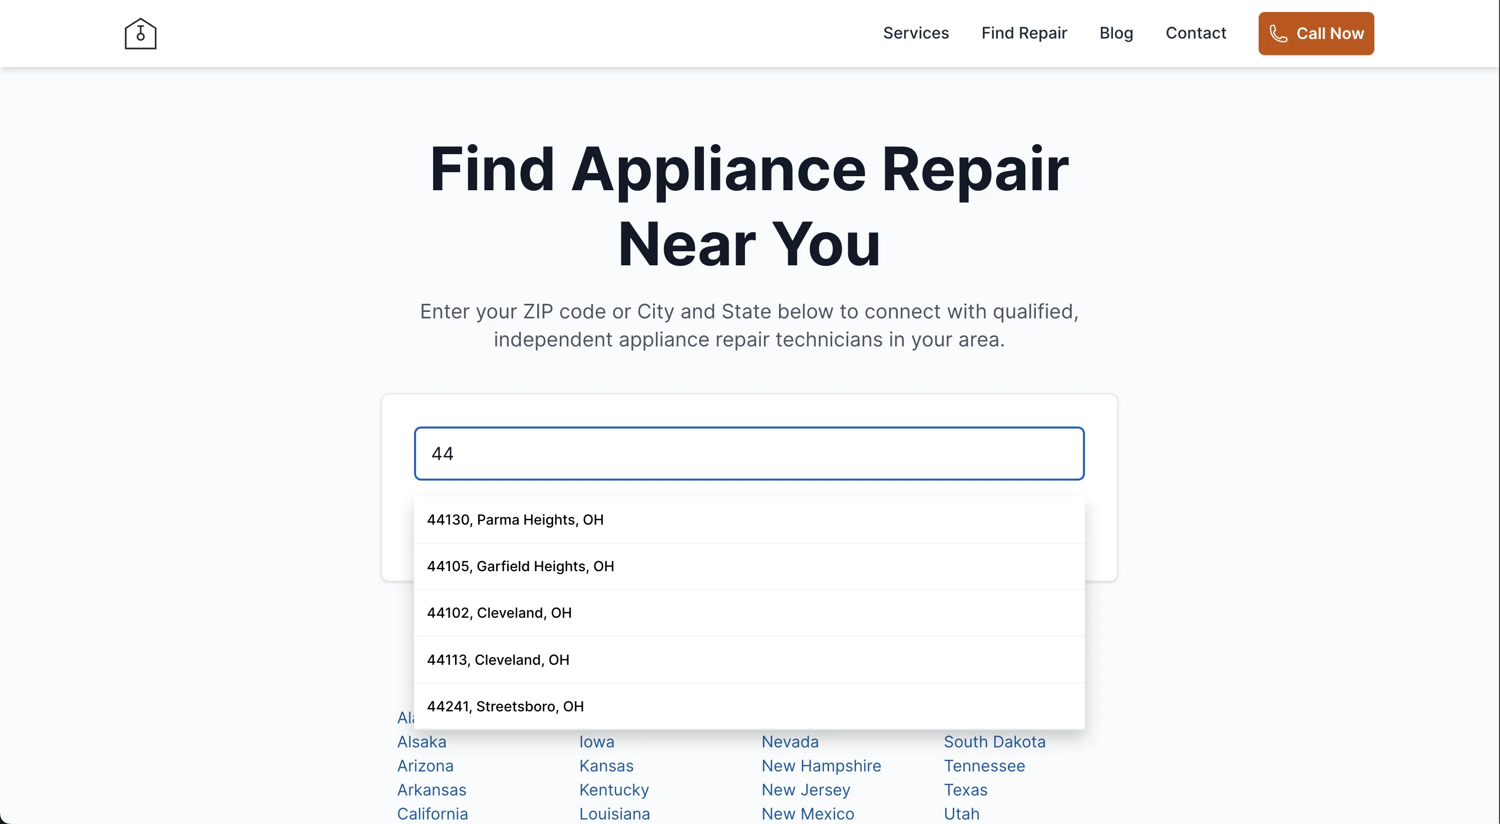Open the Blog nav link
This screenshot has width=1500, height=824.
(1115, 33)
